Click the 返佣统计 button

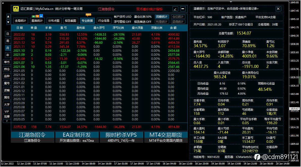coord(178,22)
